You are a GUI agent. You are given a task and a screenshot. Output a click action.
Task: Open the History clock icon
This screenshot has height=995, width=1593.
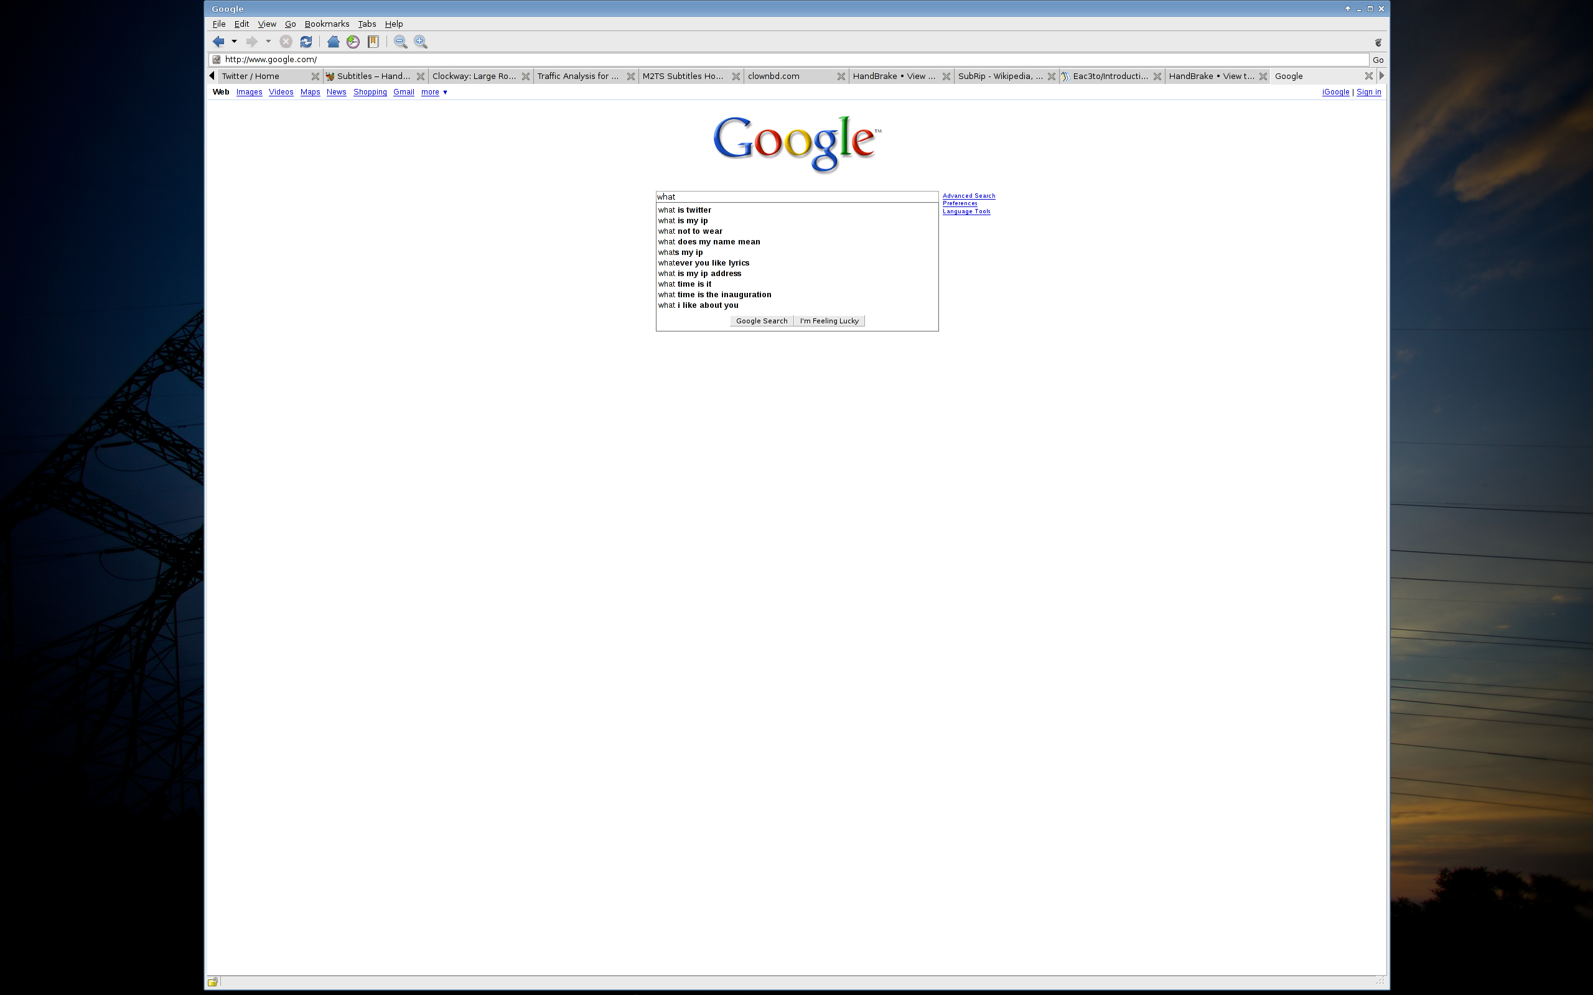click(x=353, y=42)
